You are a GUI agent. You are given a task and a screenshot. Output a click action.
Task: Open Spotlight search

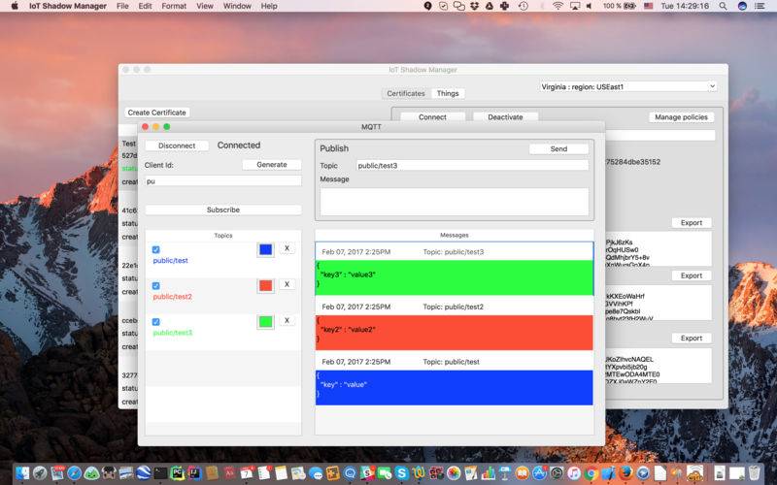click(x=723, y=6)
